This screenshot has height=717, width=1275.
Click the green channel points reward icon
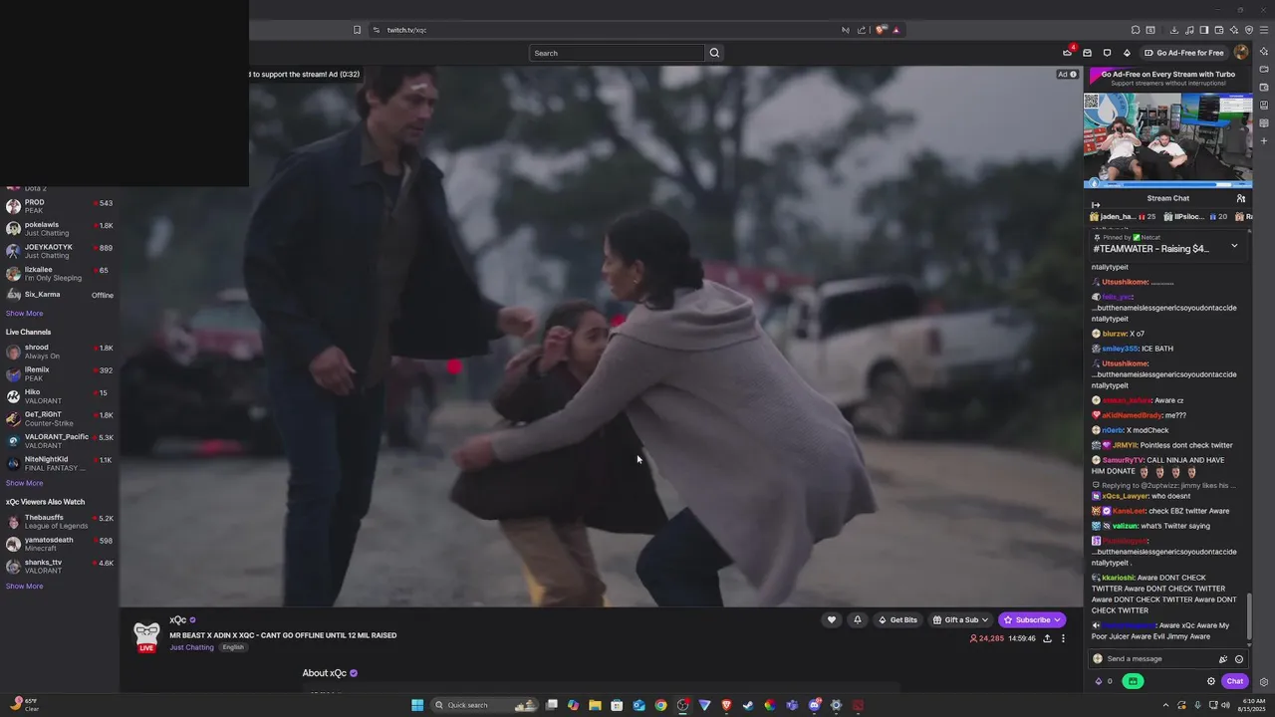coord(1133,681)
